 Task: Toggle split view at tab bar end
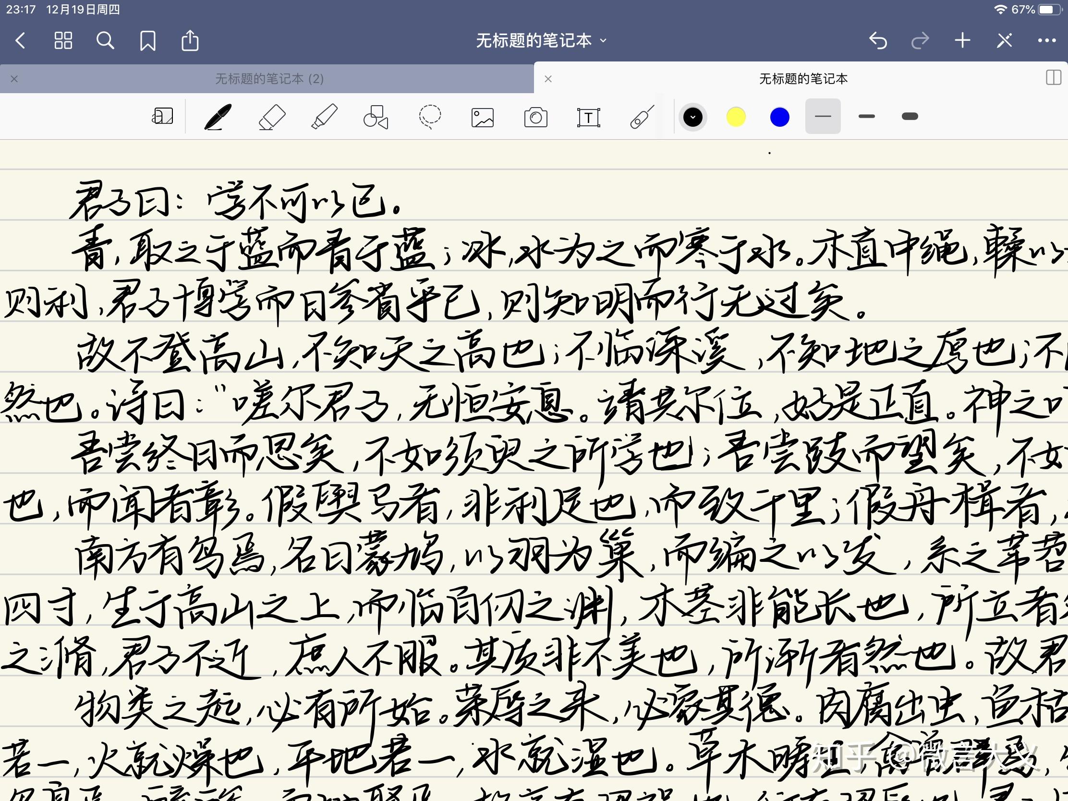click(x=1053, y=78)
